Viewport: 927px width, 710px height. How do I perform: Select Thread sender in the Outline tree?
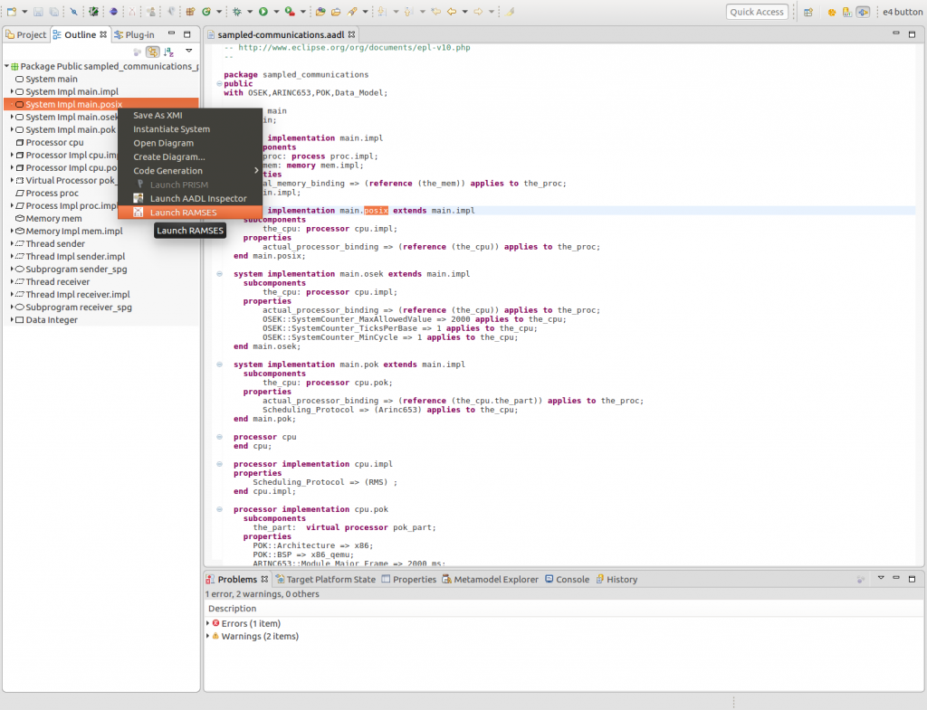[61, 243]
